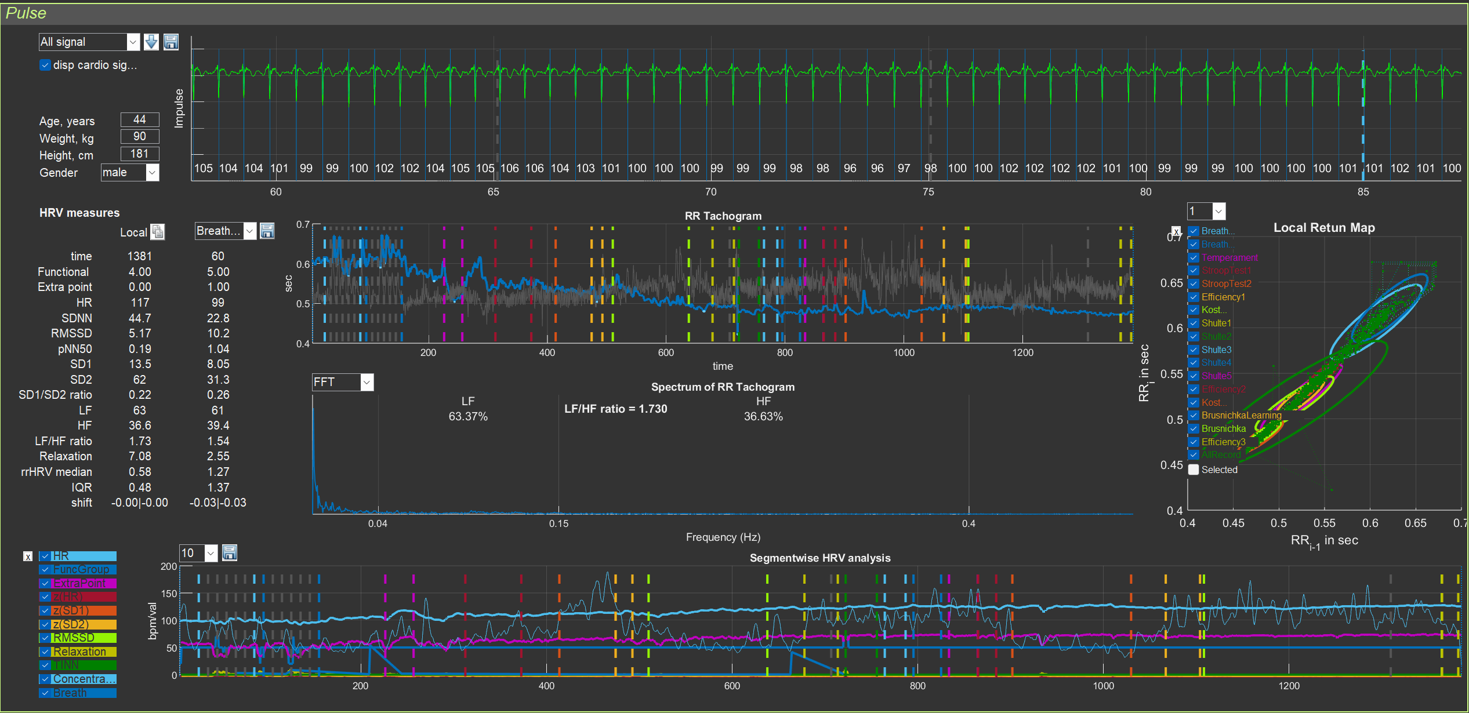This screenshot has width=1469, height=713.
Task: Close the Return Map legend with x
Action: tap(1176, 231)
